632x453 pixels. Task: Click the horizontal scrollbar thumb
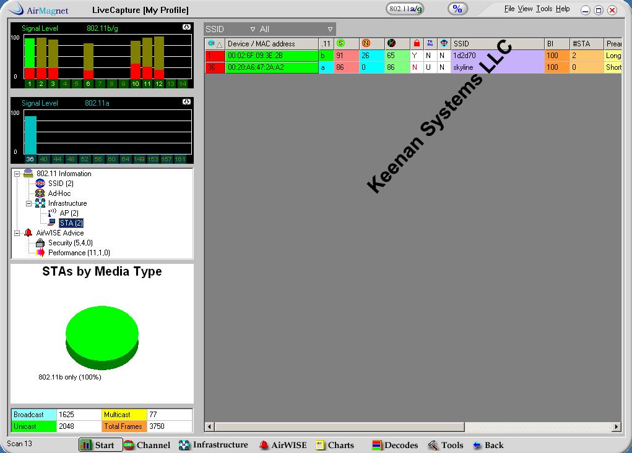coord(339,426)
